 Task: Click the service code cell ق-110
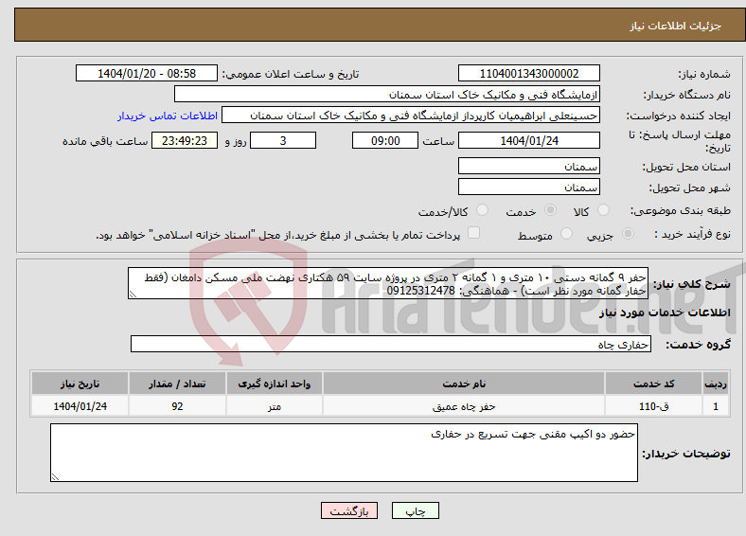point(654,406)
